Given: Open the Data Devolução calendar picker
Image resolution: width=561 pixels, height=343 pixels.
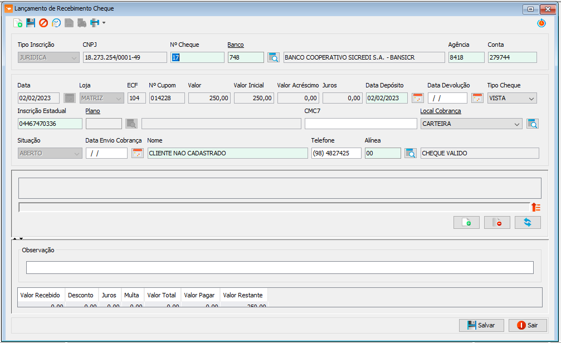Looking at the screenshot, I should pyautogui.click(x=477, y=98).
